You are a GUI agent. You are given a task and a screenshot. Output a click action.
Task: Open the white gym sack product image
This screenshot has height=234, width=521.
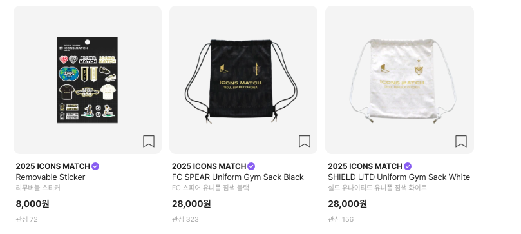point(399,80)
